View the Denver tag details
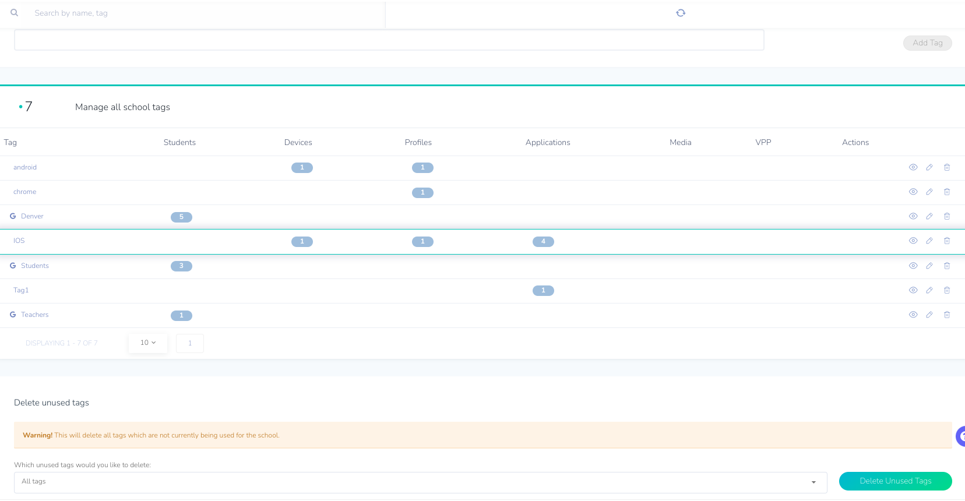965x501 pixels. 913,216
